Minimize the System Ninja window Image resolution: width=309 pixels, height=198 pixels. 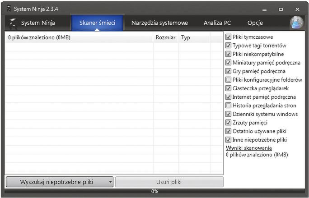tap(264, 9)
